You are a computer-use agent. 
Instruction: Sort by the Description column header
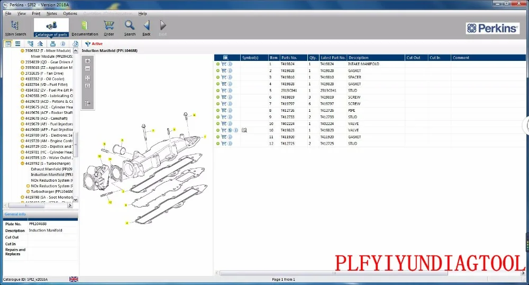[x=376, y=58]
